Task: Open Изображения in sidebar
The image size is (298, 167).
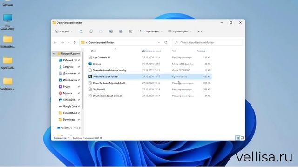Action: click(69, 80)
